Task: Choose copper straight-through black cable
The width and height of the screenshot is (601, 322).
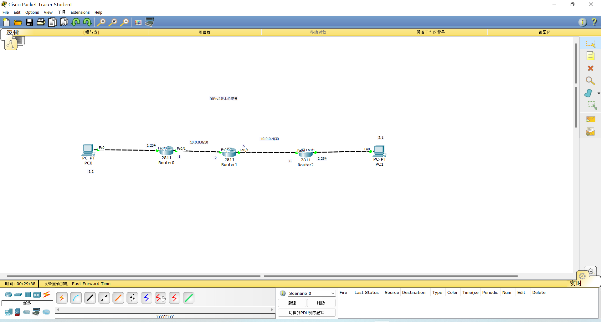Action: click(x=90, y=298)
